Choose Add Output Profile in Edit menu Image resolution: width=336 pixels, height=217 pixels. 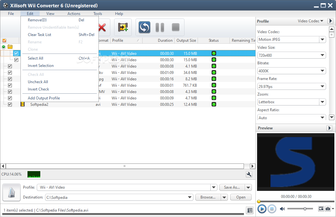pos(59,98)
